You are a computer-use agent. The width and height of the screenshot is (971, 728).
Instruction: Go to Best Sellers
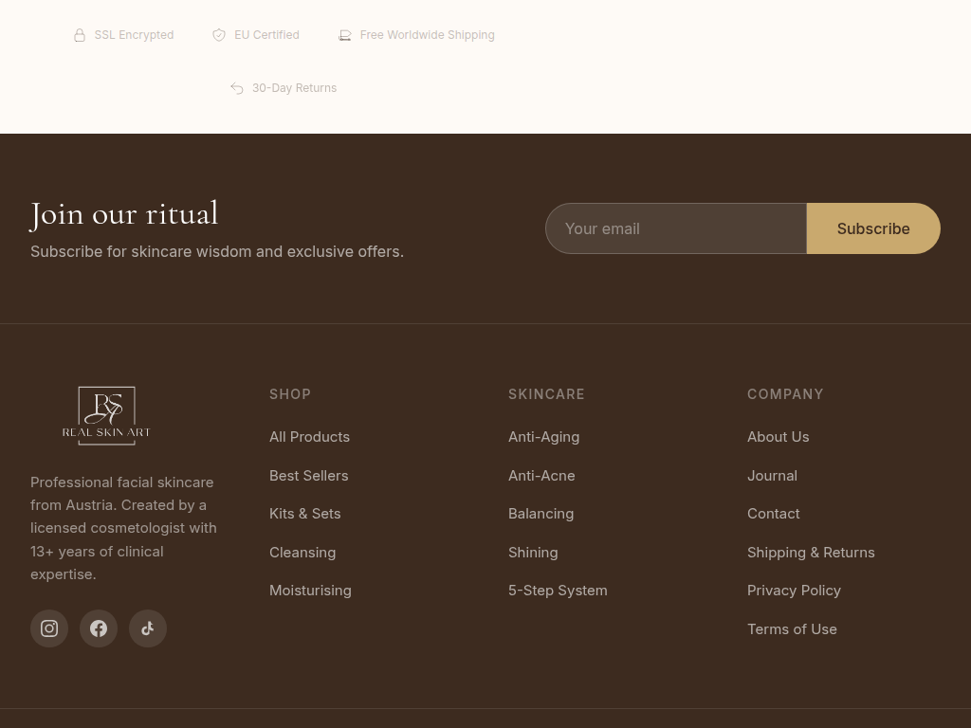click(308, 476)
